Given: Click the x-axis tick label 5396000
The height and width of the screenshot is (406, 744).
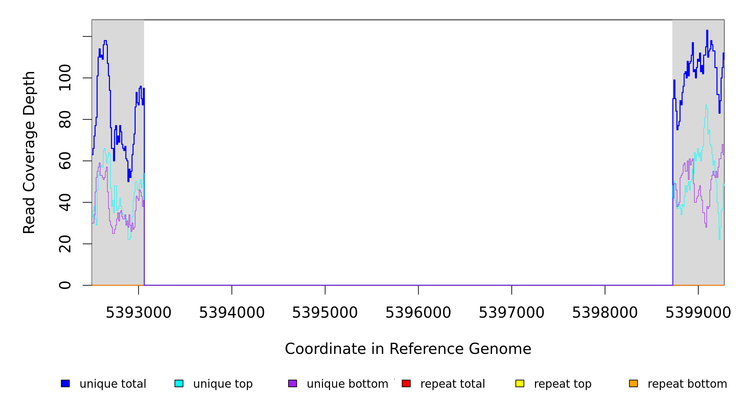Looking at the screenshot, I should click(x=418, y=313).
